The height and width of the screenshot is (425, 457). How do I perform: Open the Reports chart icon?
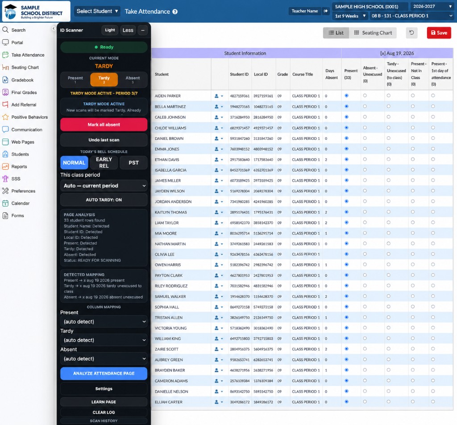5,166
